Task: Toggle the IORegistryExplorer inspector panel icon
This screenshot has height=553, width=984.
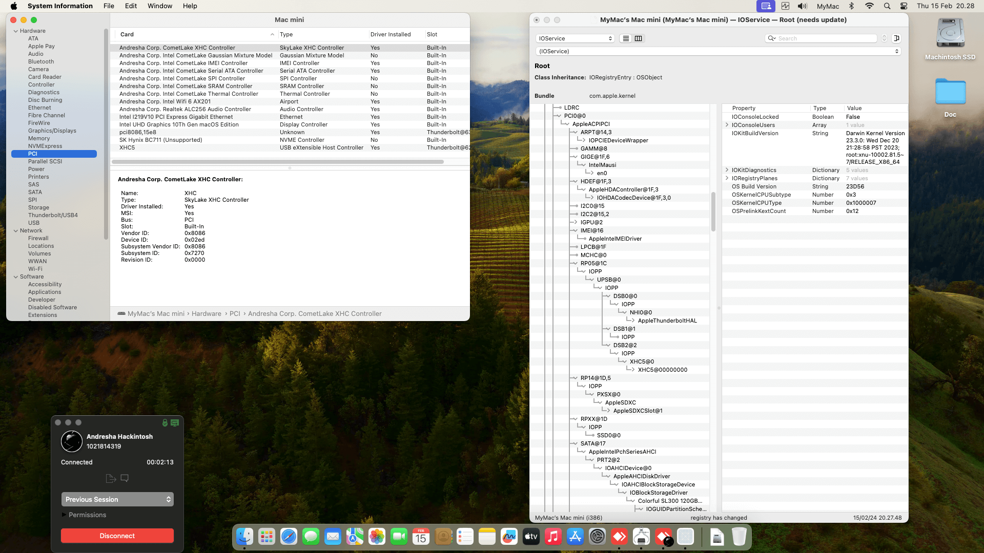Action: (x=896, y=38)
